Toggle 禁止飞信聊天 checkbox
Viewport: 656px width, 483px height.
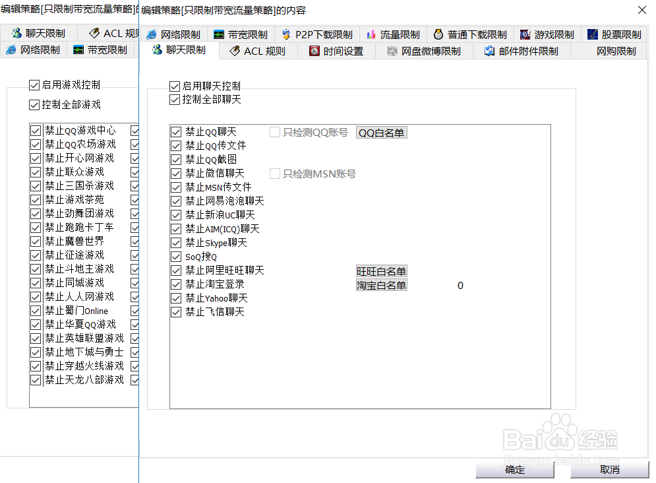pos(176,312)
